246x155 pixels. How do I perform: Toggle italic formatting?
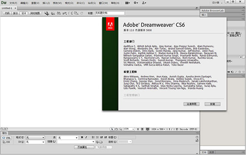(86, 137)
